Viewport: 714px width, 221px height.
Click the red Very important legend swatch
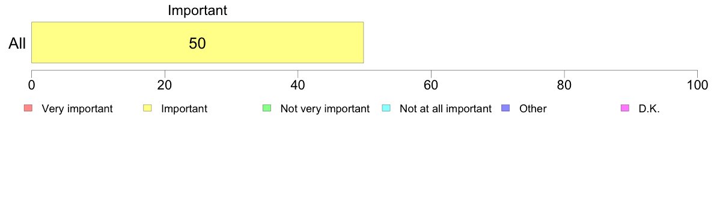(28, 108)
